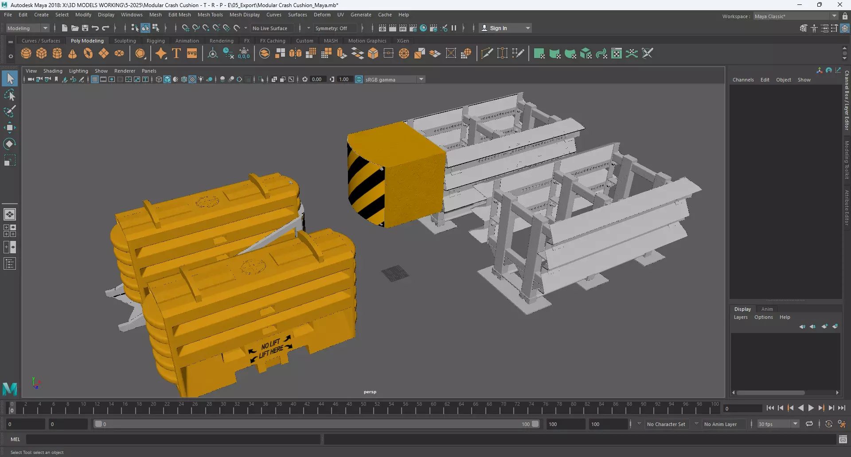Toggle the Outliner panel button
The image size is (851, 457).
point(10,264)
